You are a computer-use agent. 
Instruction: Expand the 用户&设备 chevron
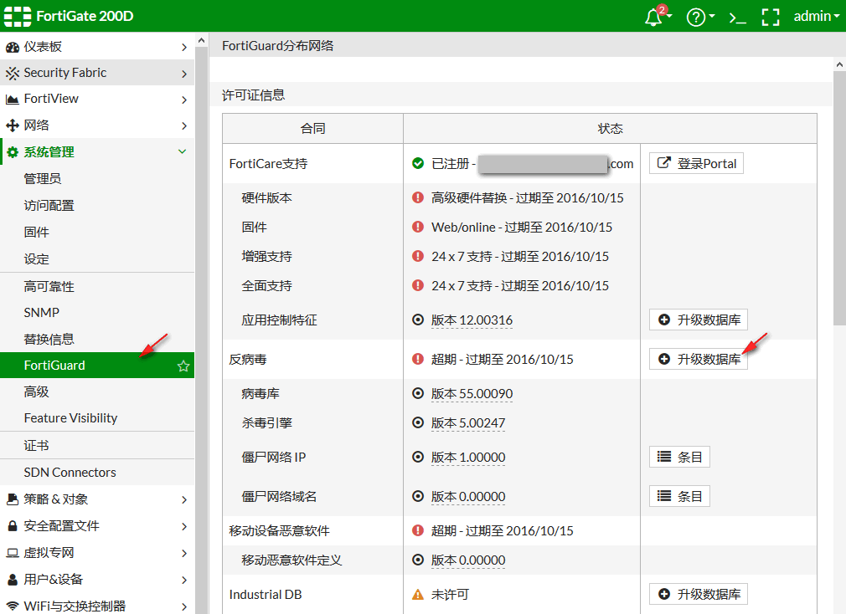point(184,580)
